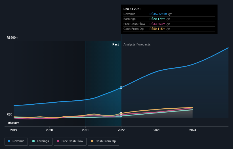Screen dimensions: 233x149
Task: Click the R$900m y-axis label
Action: click(x=13, y=38)
